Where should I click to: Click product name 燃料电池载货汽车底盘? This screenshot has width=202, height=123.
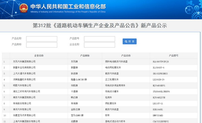[x=116, y=61]
